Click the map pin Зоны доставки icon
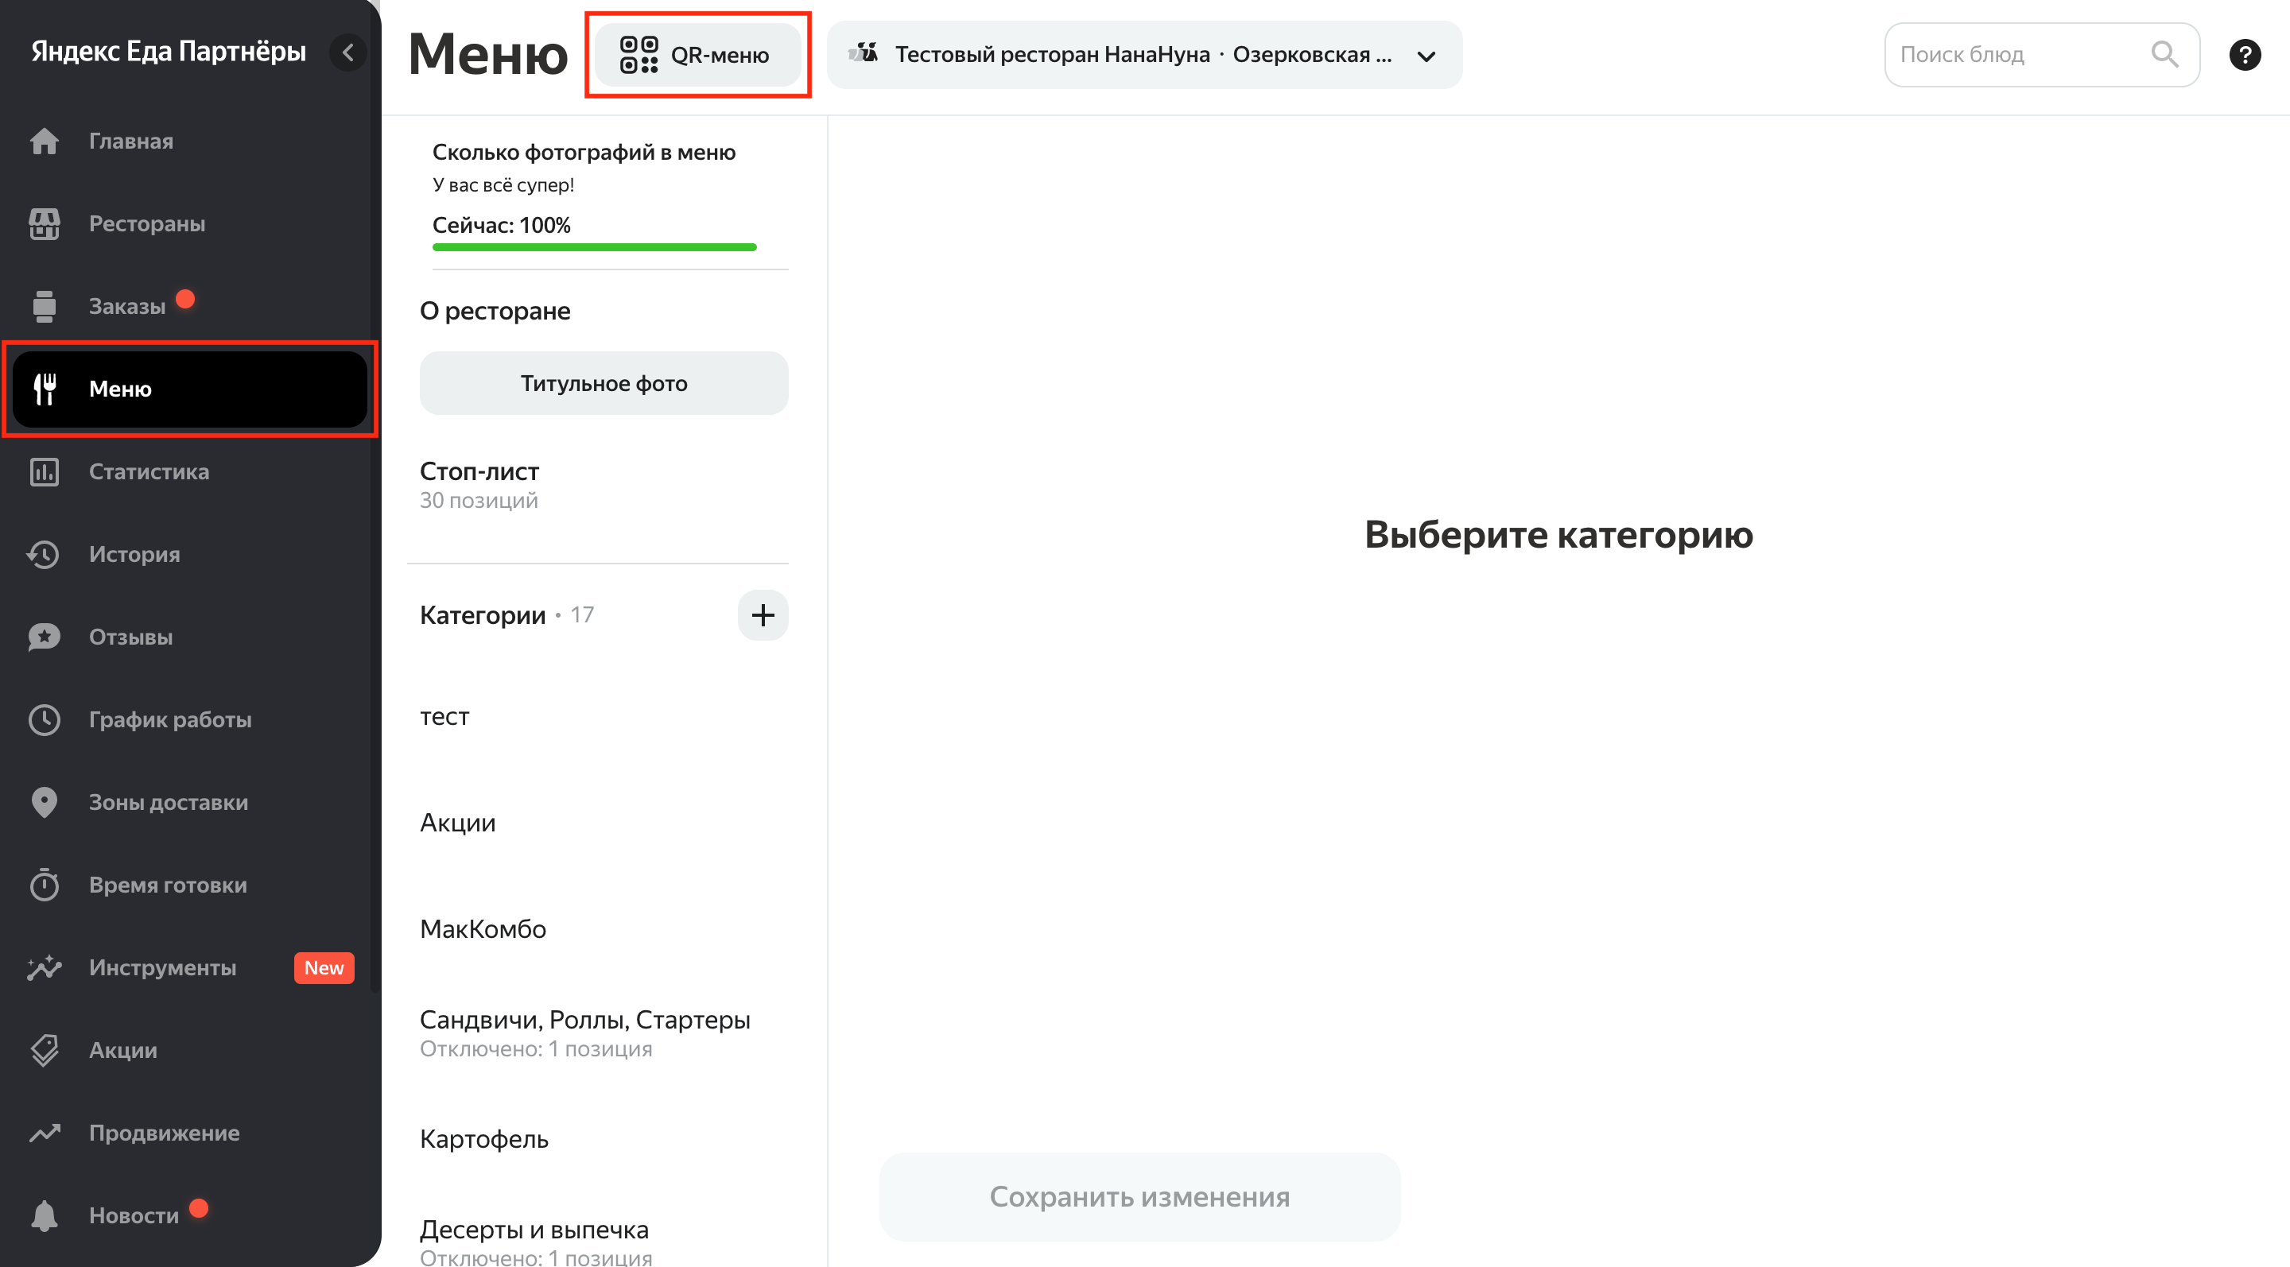The height and width of the screenshot is (1267, 2290). click(x=44, y=802)
